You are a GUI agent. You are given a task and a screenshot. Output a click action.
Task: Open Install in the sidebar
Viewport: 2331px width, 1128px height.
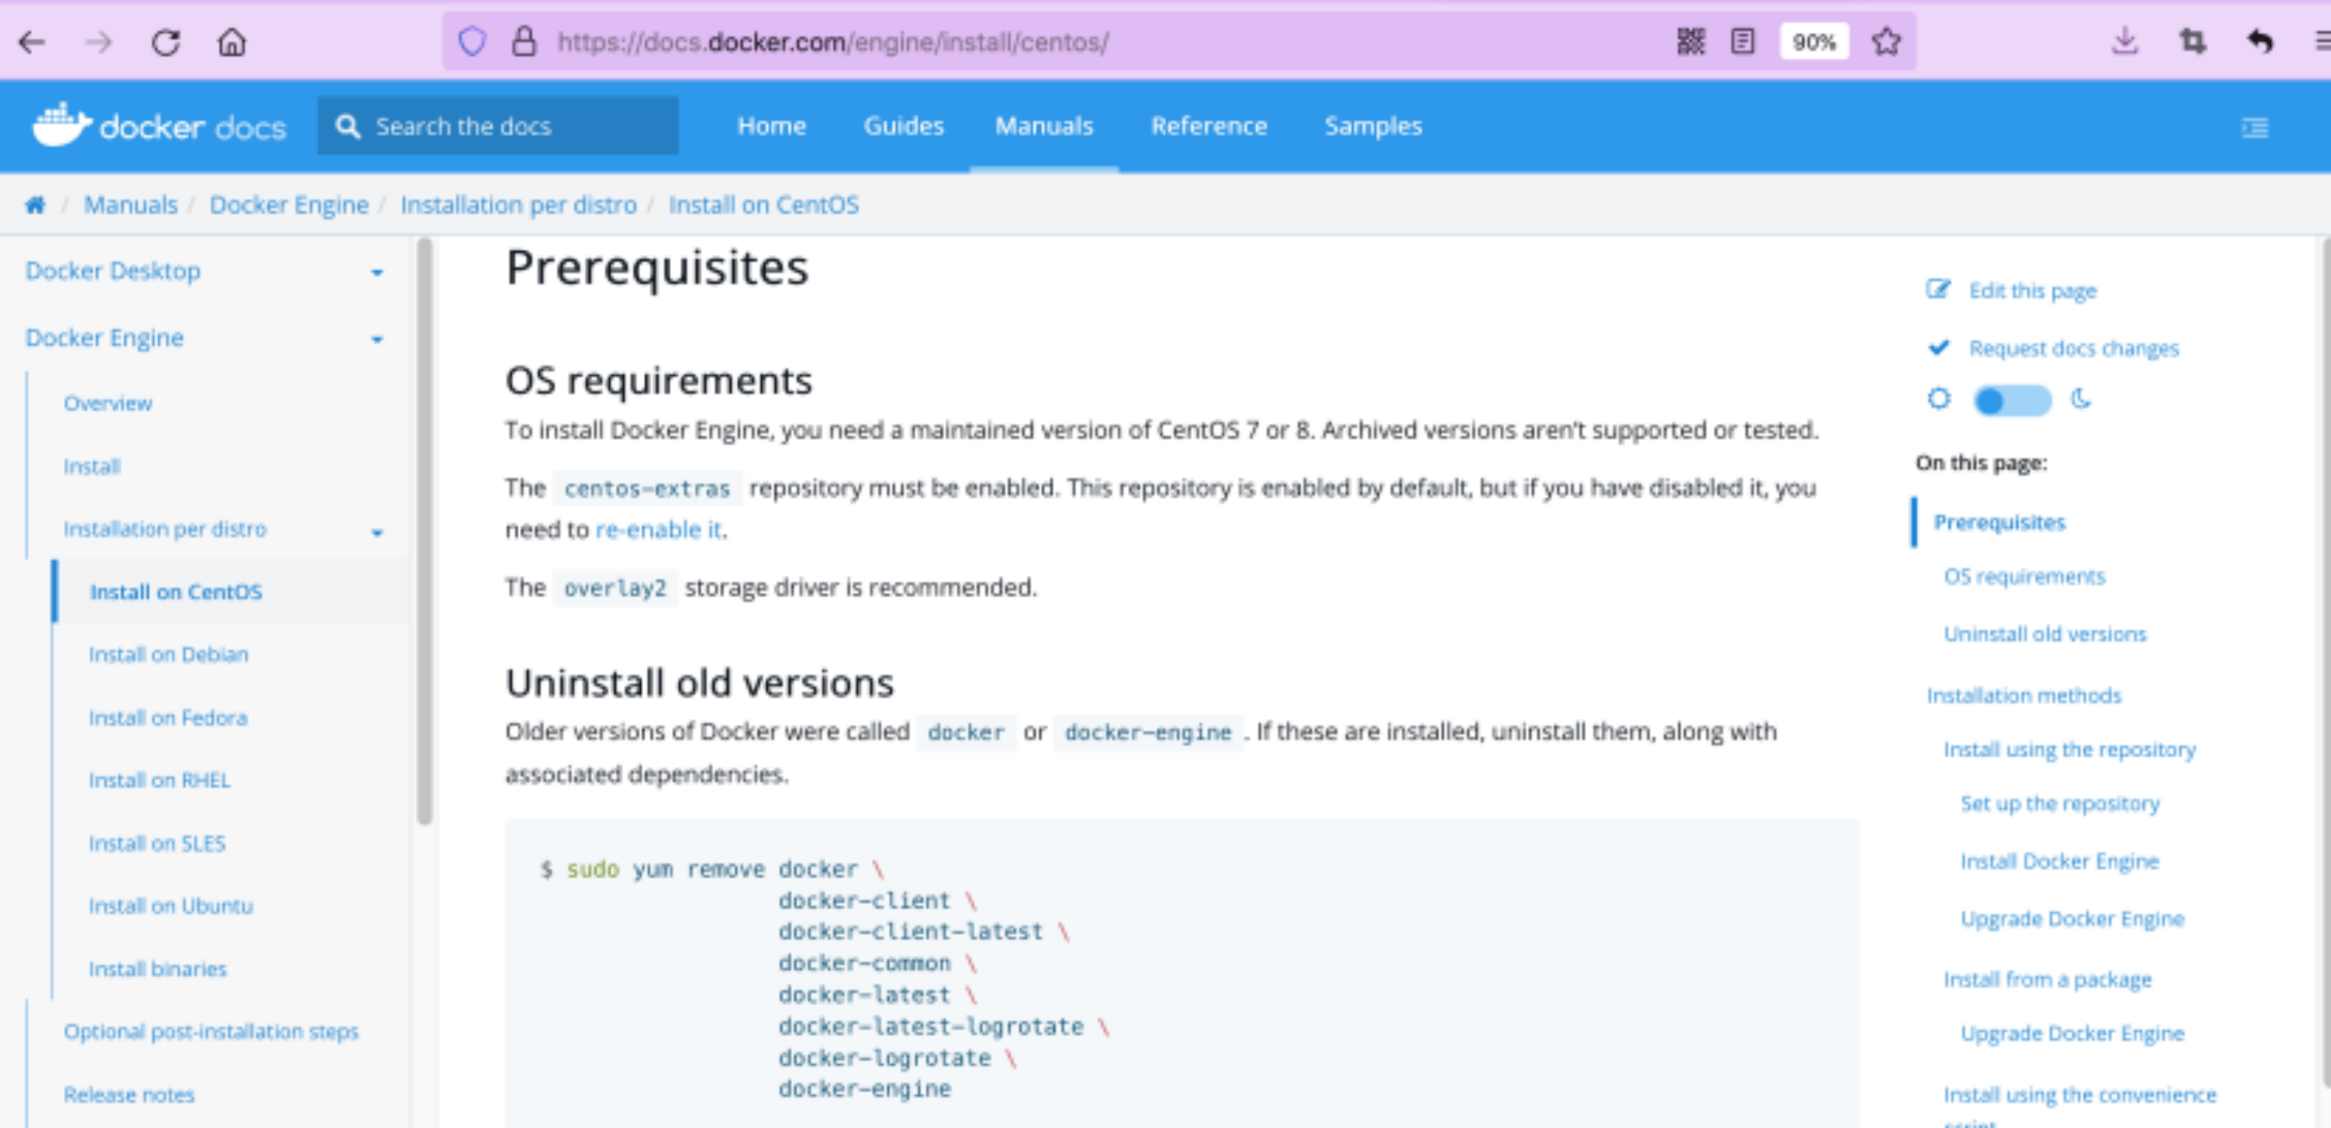pyautogui.click(x=91, y=466)
